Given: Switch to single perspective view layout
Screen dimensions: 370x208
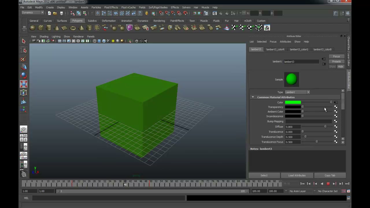Looking at the screenshot, I should [x=24, y=129].
